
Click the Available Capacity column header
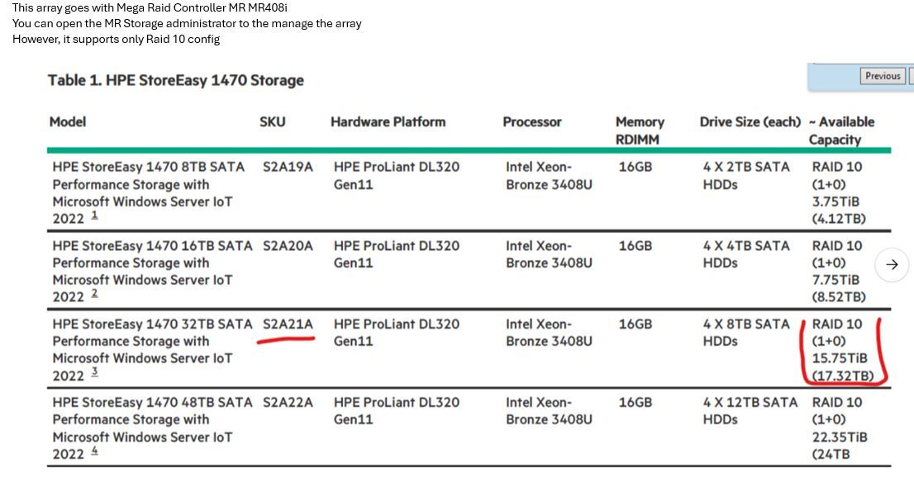[x=842, y=131]
